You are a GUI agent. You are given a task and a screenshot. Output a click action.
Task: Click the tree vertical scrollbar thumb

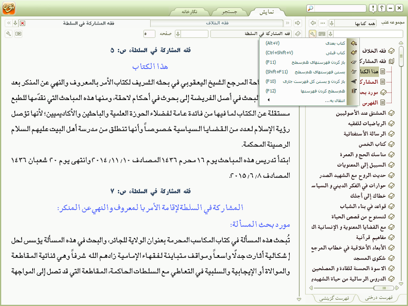tap(401, 55)
